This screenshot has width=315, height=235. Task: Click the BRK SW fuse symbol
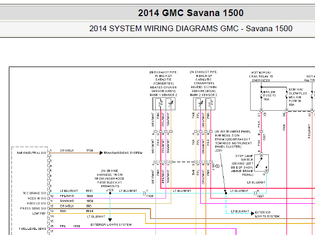pos(261,95)
